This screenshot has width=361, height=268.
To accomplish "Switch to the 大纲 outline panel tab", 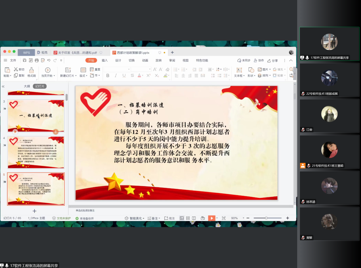I will coord(27,86).
